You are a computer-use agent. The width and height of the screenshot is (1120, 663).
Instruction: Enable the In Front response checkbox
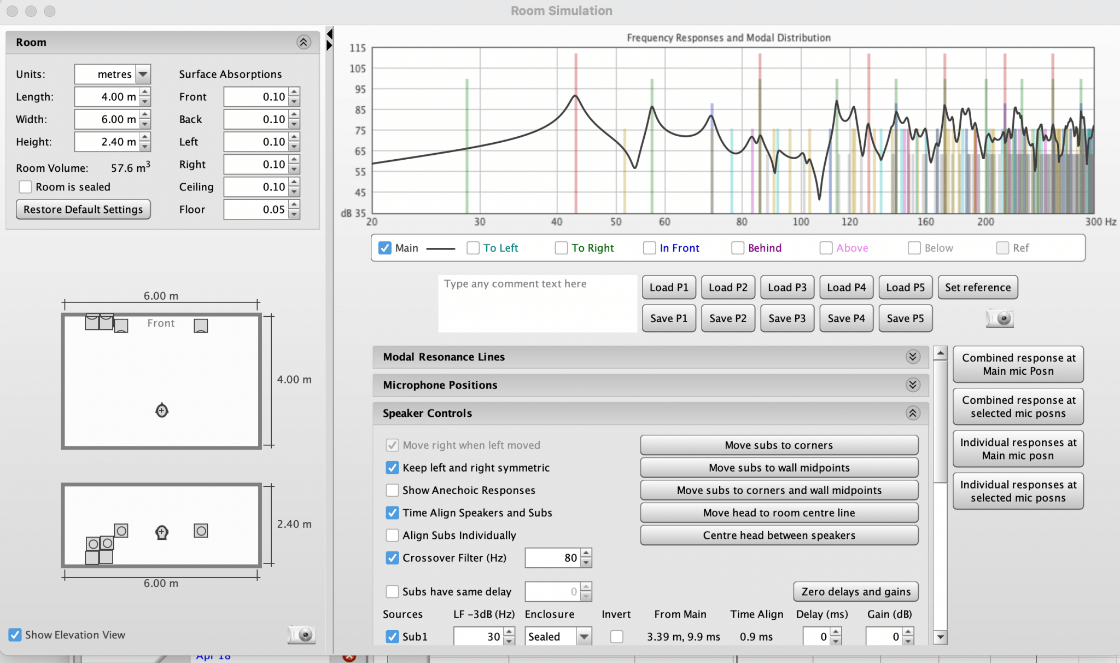point(649,248)
